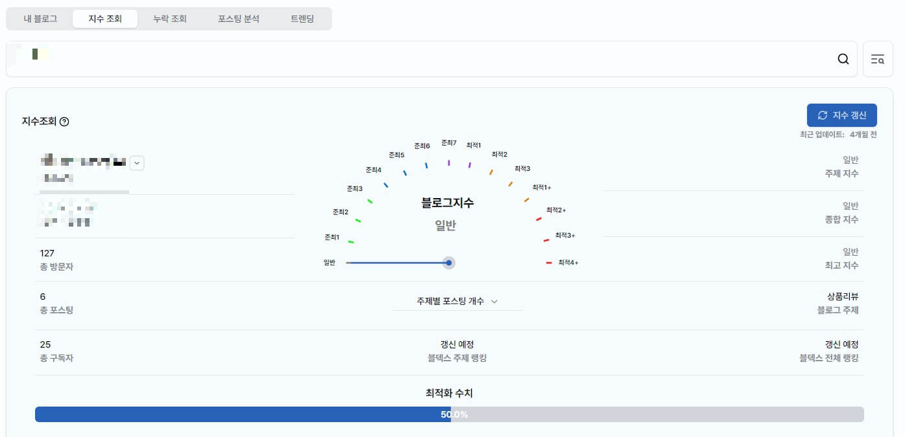
Task: Open the advanced search filter icon
Action: click(x=877, y=59)
